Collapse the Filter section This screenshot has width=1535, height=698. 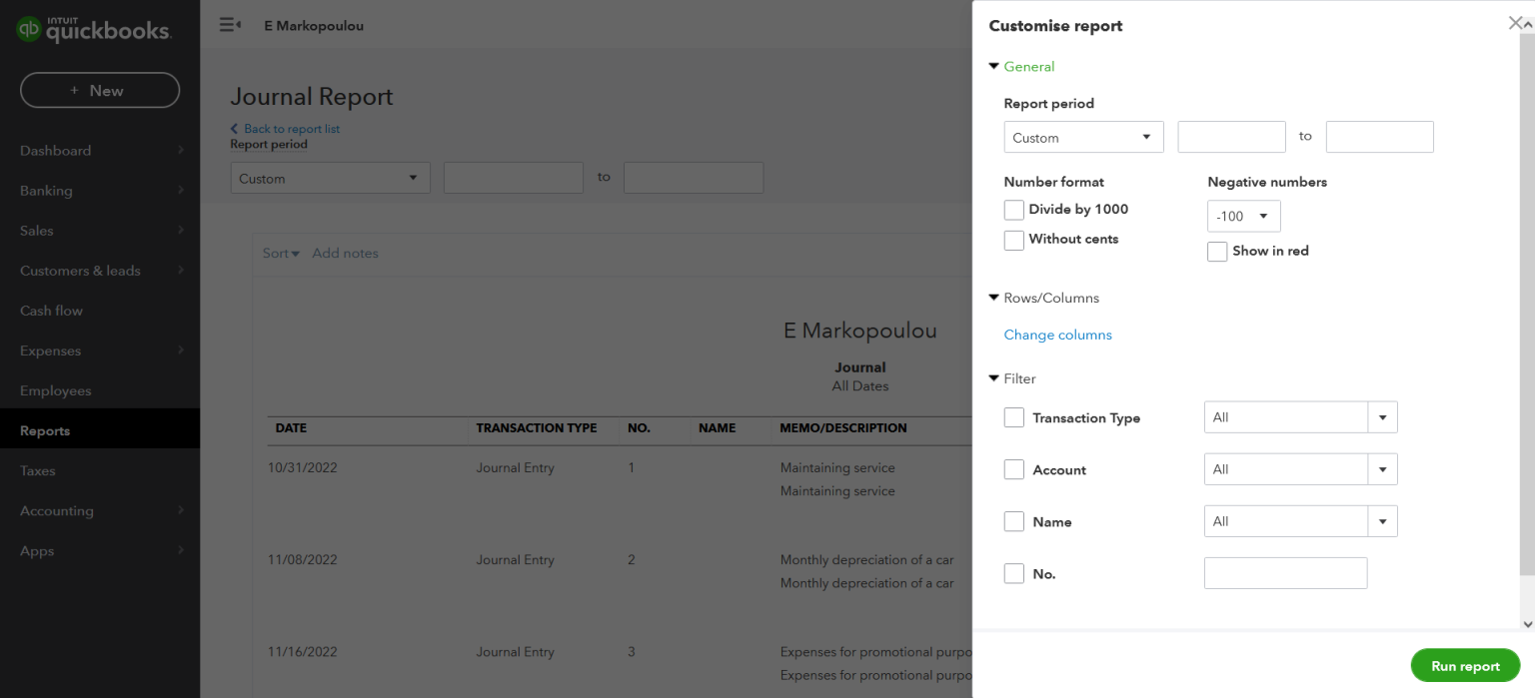[x=994, y=378]
